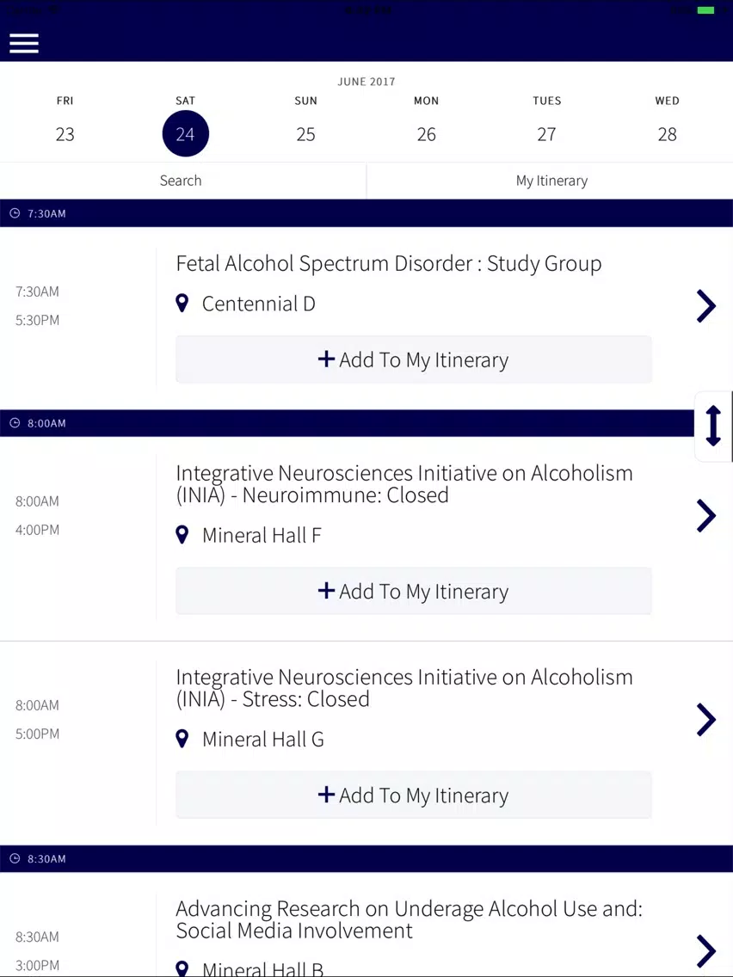Image resolution: width=733 pixels, height=977 pixels.
Task: Add INIA Neuroimmune session to my itinerary
Action: point(414,591)
